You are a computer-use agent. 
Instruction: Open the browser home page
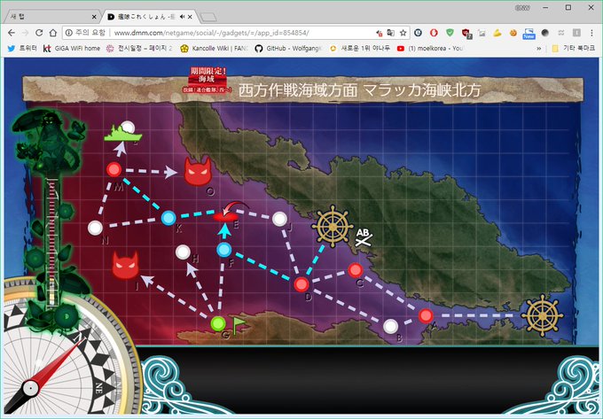click(53, 33)
